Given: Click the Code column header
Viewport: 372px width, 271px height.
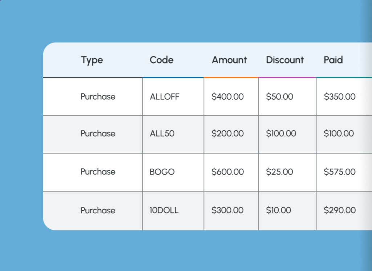Looking at the screenshot, I should click(x=162, y=60).
